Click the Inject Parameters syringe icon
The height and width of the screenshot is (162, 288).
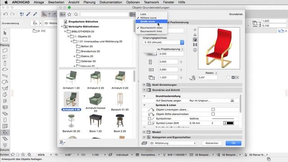click(x=35, y=14)
